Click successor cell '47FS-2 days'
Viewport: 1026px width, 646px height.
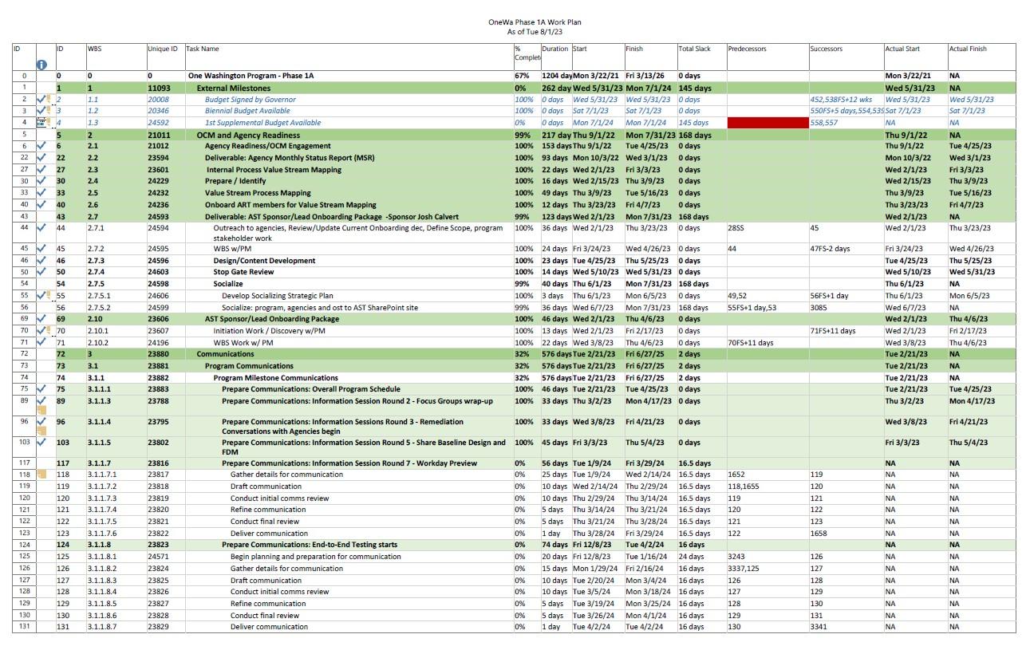[830, 249]
